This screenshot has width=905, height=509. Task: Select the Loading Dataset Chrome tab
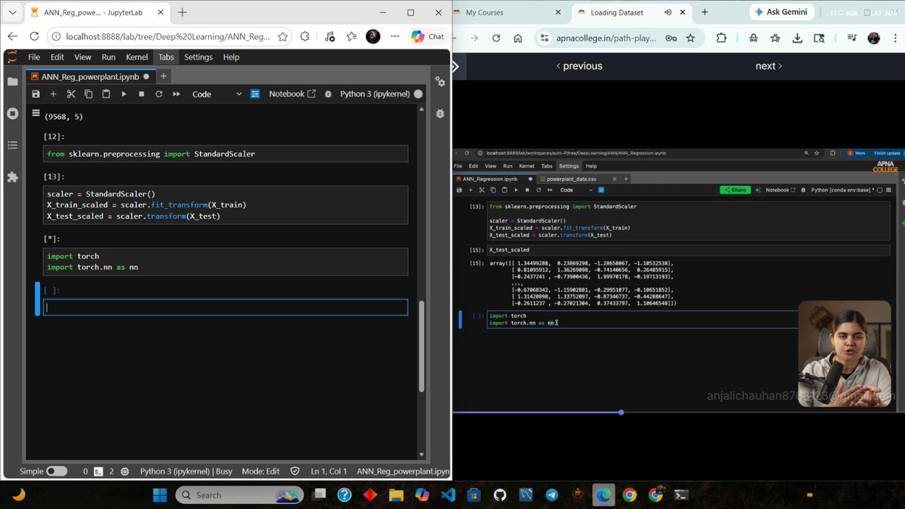(630, 13)
